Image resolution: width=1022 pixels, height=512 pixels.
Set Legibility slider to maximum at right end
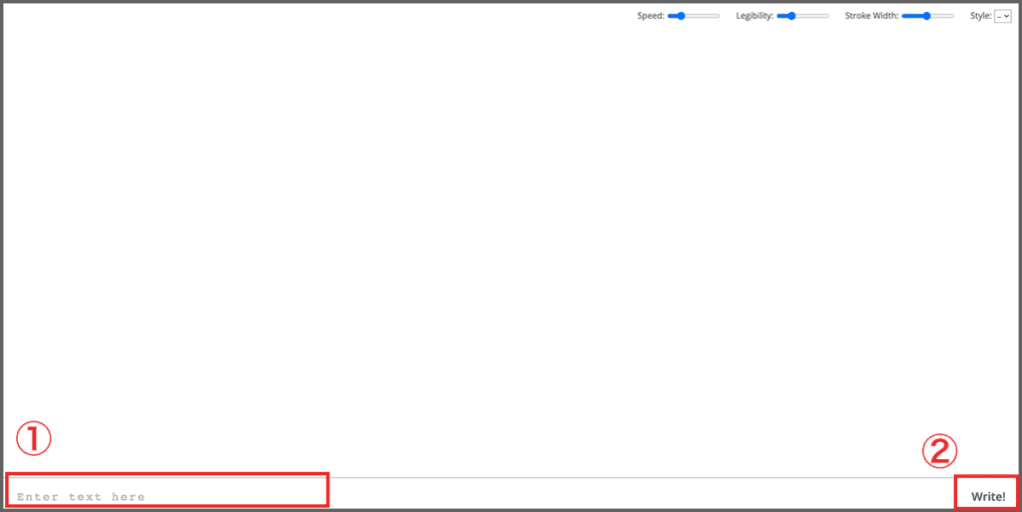[x=827, y=16]
